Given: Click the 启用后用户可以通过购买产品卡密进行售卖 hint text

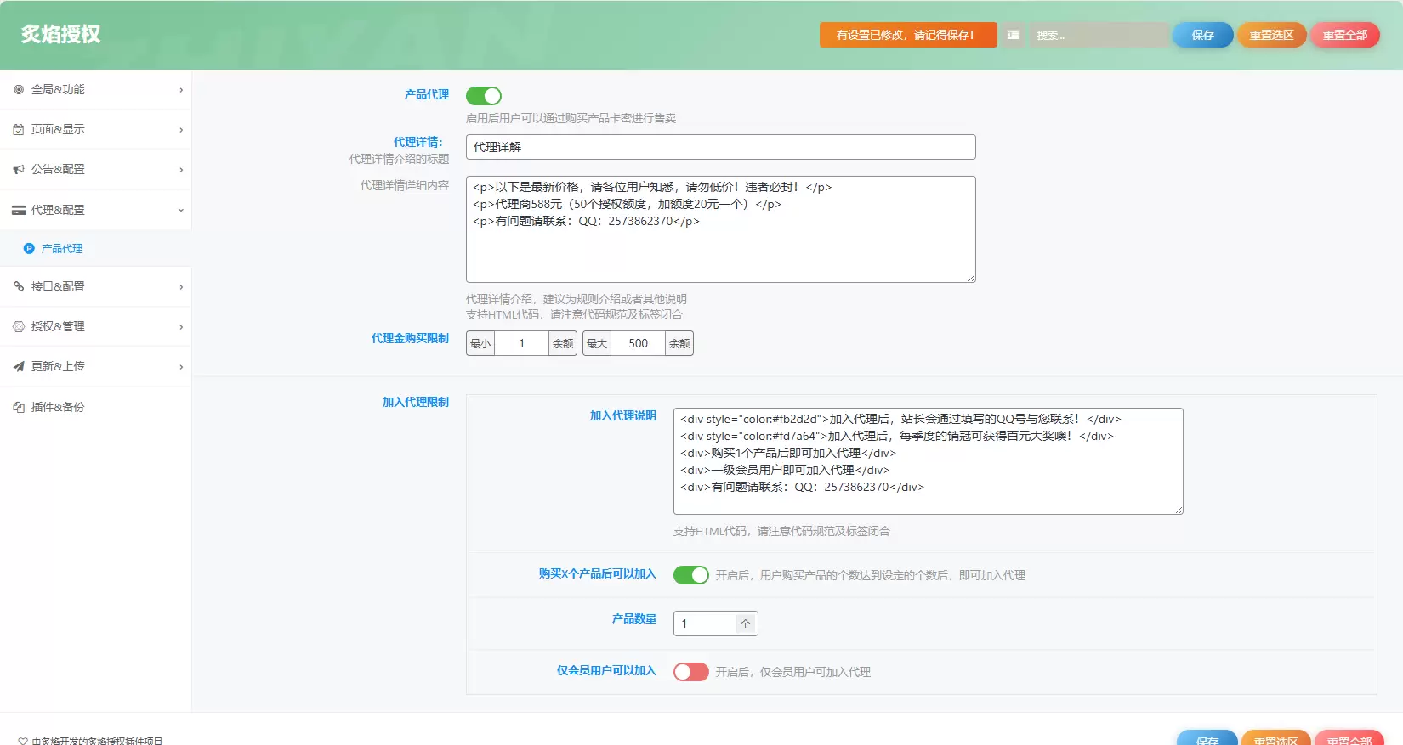Looking at the screenshot, I should coord(571,118).
